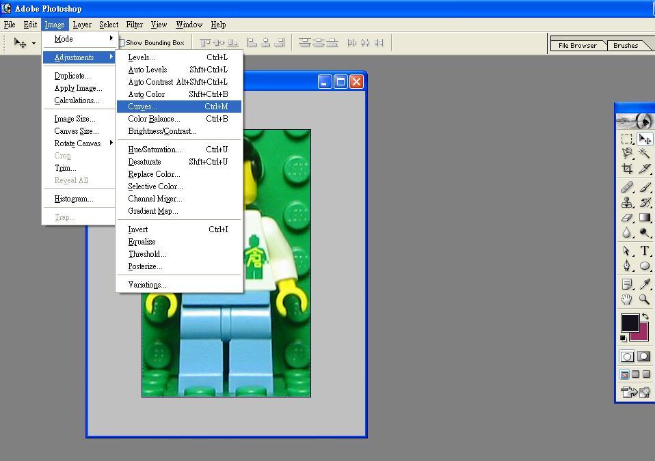The height and width of the screenshot is (461, 655).
Task: Click Move tool icon in options bar
Action: 20,42
